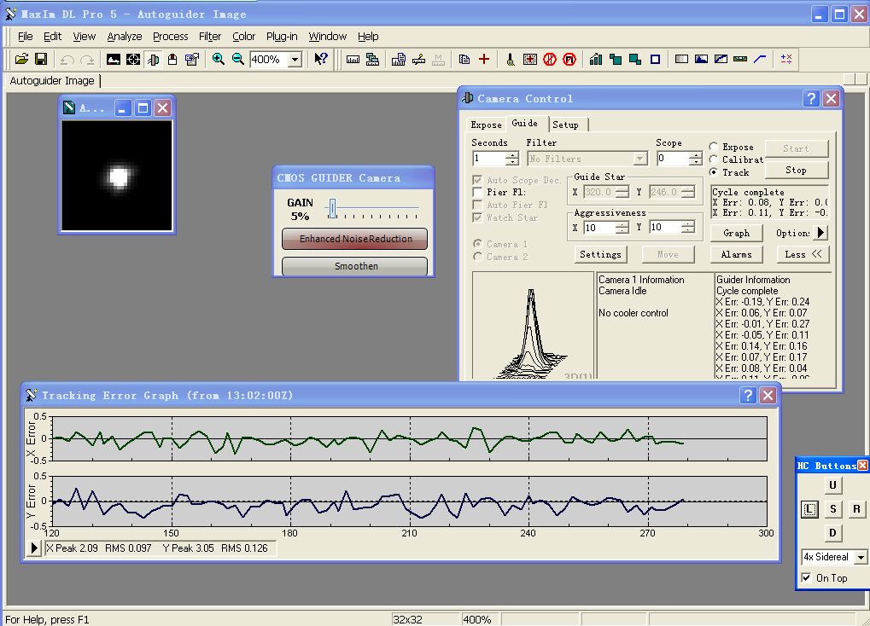870x626 pixels.
Task: Click the toolbar settings icon beside Zoom In
Action: click(x=192, y=59)
